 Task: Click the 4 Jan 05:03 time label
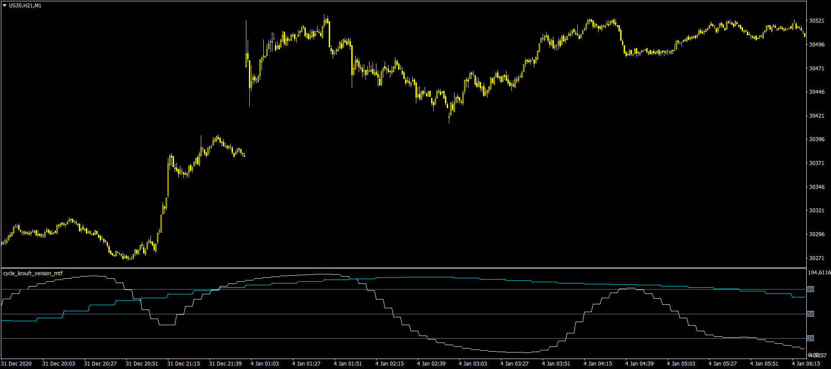click(681, 364)
